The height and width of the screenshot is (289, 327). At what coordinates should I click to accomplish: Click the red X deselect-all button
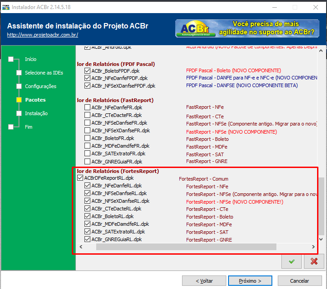[x=314, y=261]
